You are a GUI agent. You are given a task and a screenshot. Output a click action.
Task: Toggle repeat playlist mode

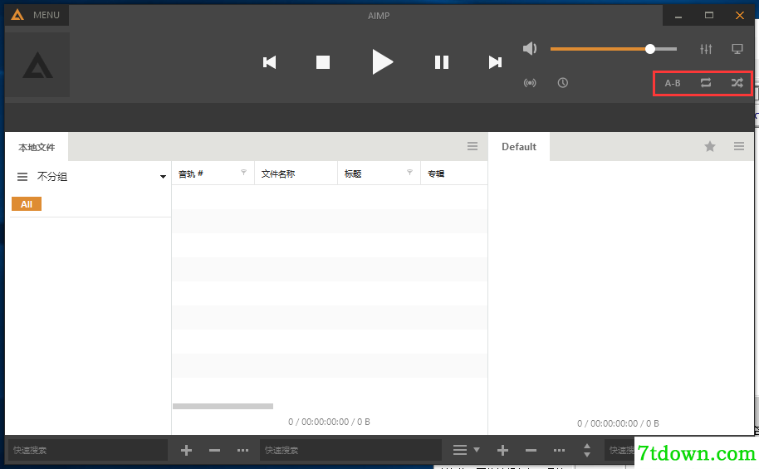click(706, 83)
